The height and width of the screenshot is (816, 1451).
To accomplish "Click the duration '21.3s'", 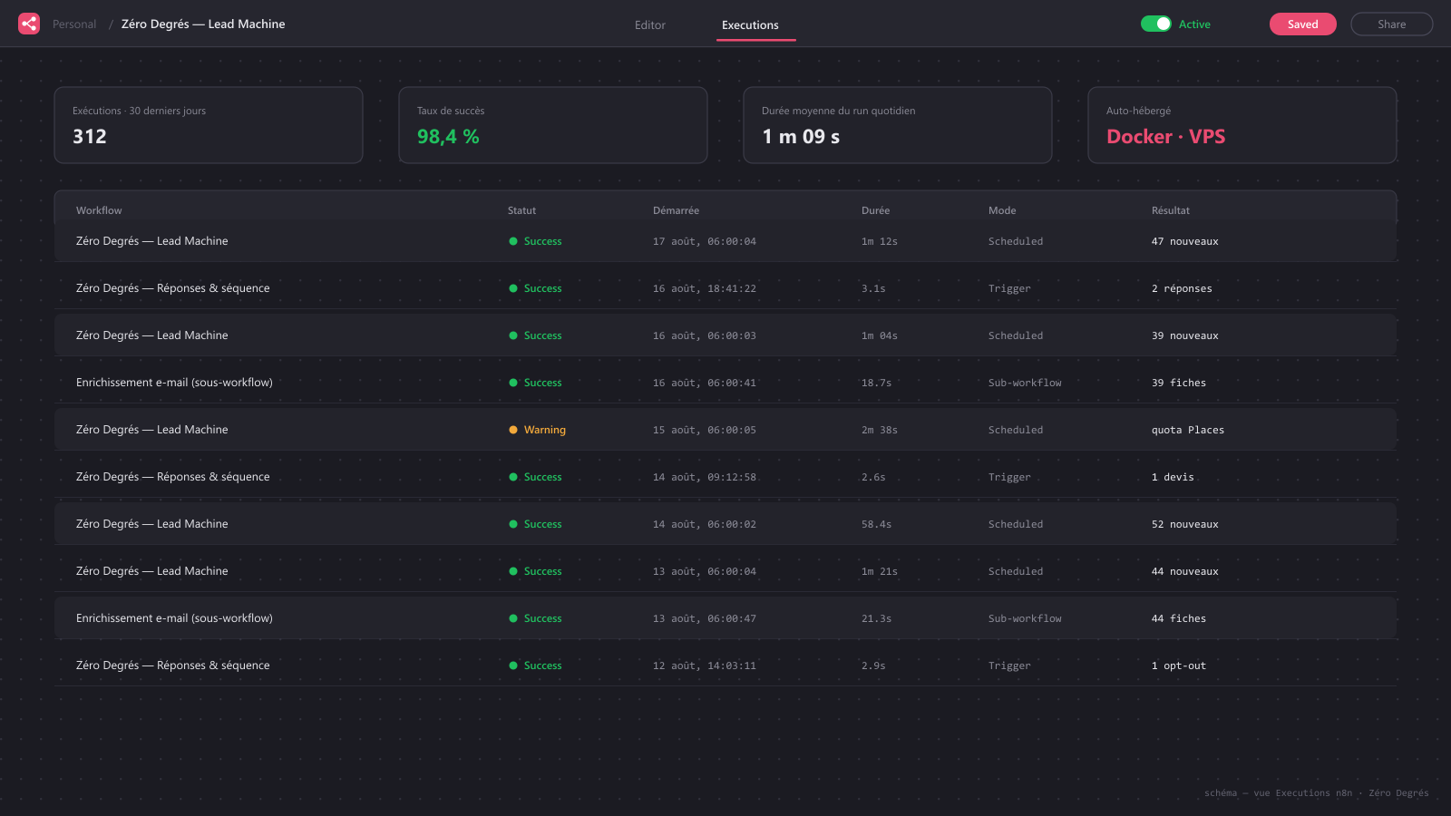I will (x=876, y=618).
